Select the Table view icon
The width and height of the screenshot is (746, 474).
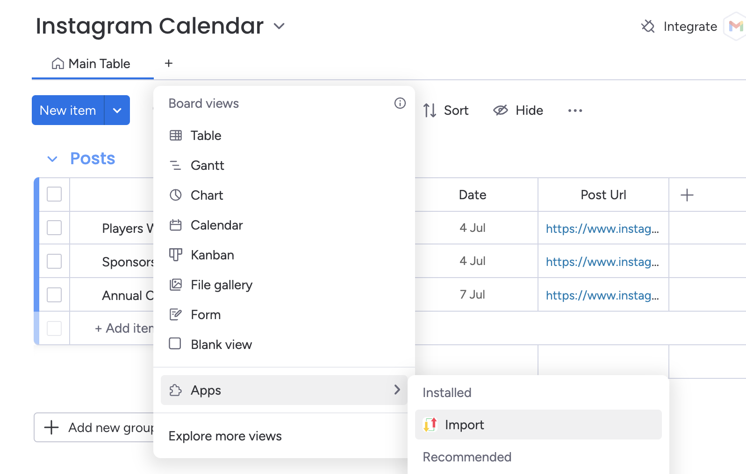coord(176,135)
